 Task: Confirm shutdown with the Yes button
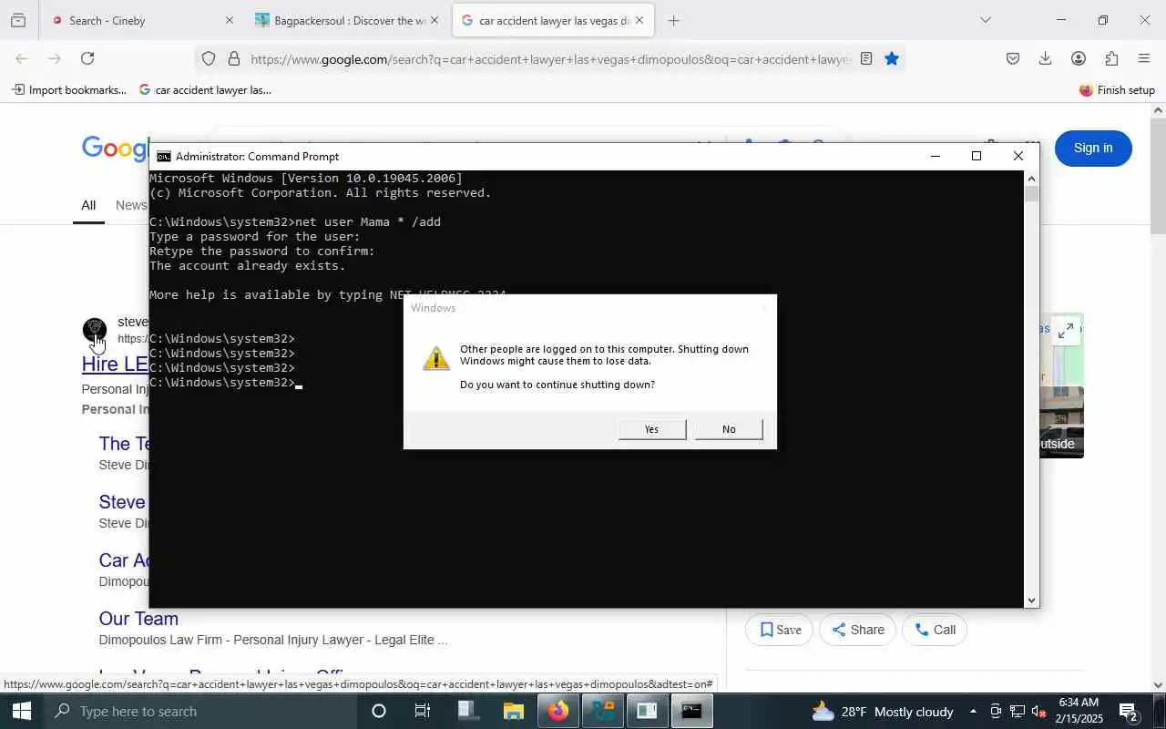tap(652, 429)
